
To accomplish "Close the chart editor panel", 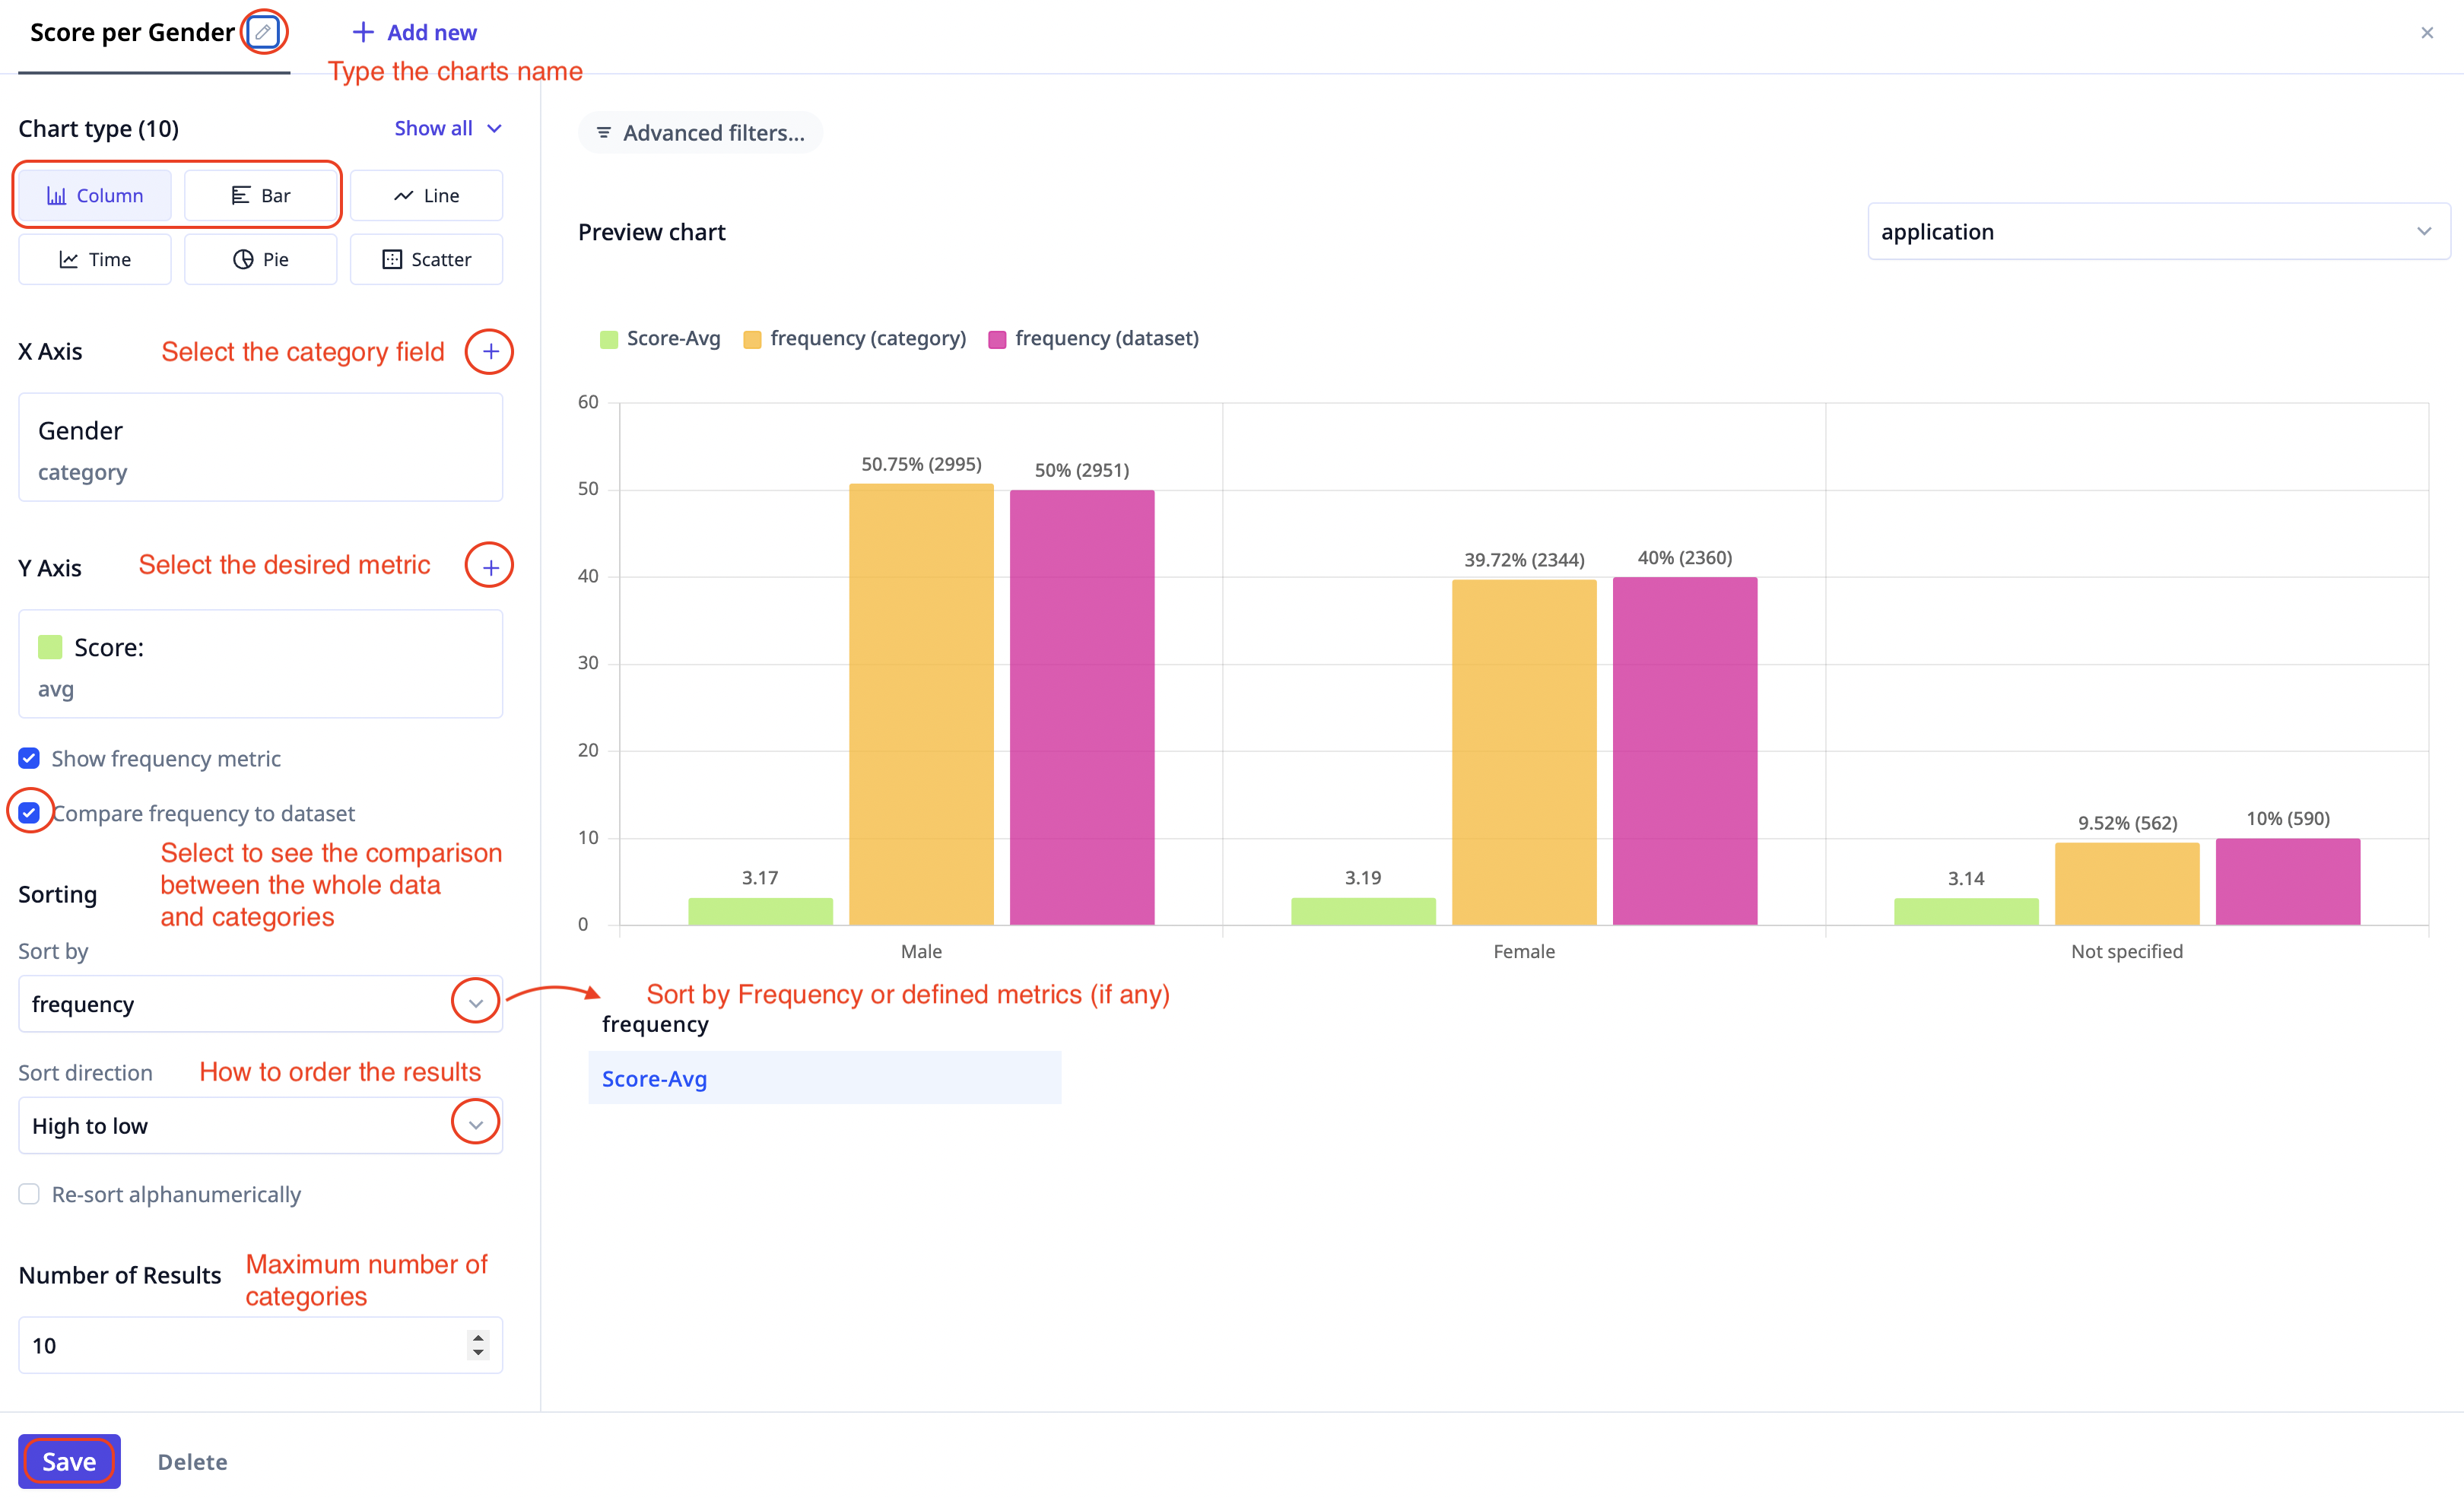I will click(2426, 33).
